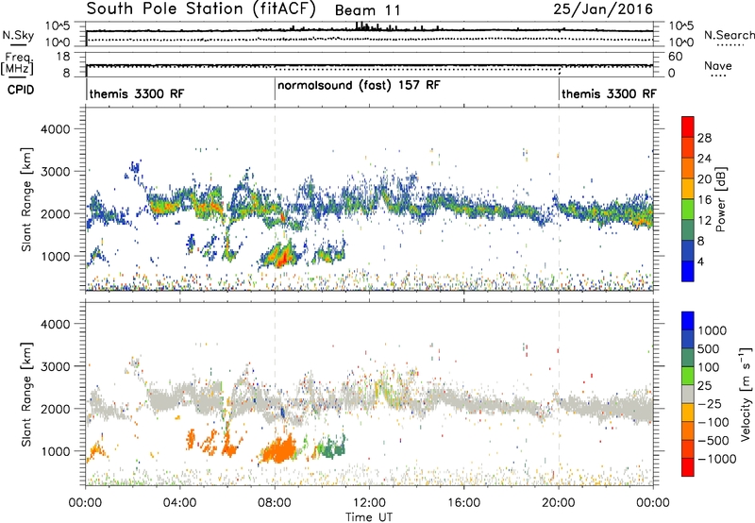The height and width of the screenshot is (523, 755).
Task: Click the '16:00' time axis tick
Action: pos(463,502)
